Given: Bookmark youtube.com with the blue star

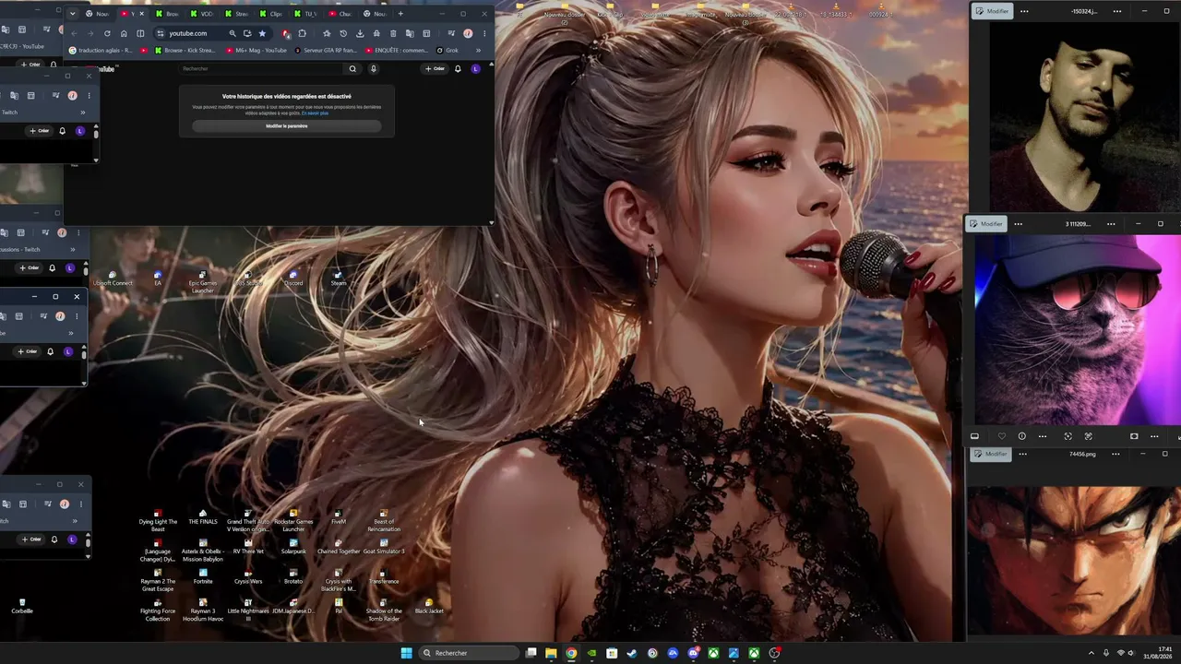Looking at the screenshot, I should (262, 33).
